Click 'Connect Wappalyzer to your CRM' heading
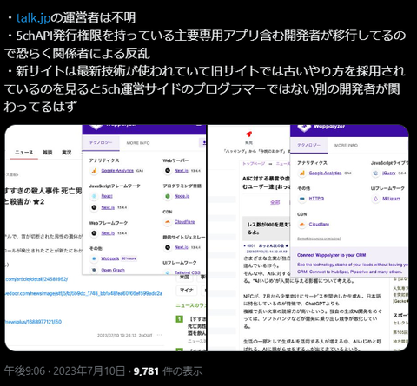Screen dimensions: 417x386 (331, 255)
